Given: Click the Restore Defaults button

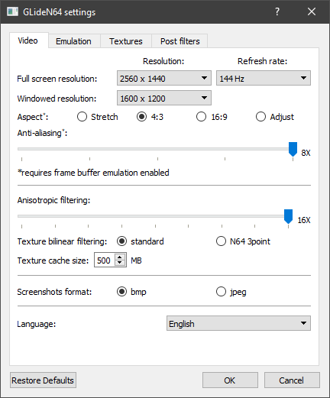Looking at the screenshot, I should click(x=43, y=380).
